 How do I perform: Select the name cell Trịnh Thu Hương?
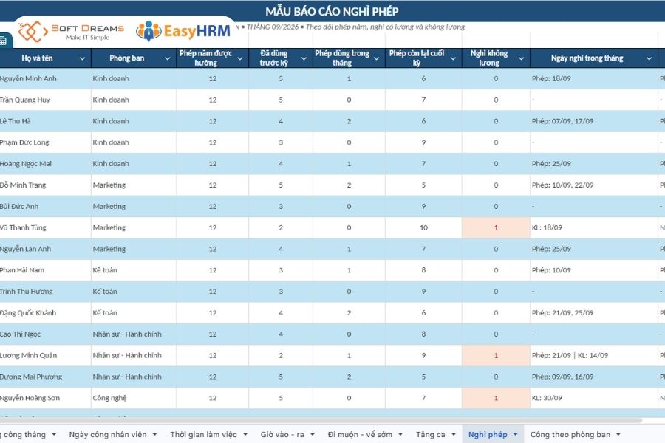tap(45, 292)
